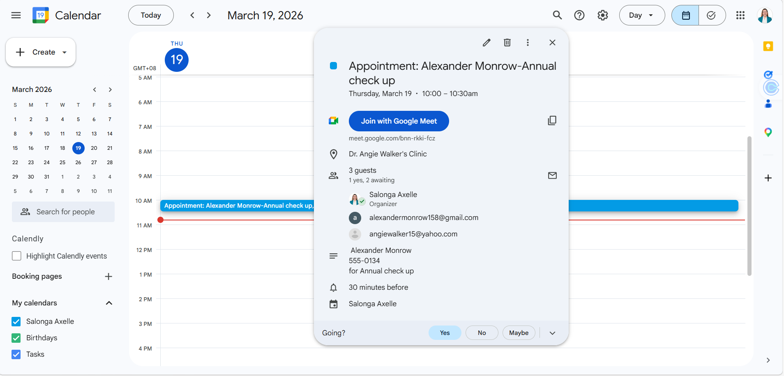Enable Highlight Calendly events checkbox
This screenshot has width=784, height=376.
pos(17,256)
